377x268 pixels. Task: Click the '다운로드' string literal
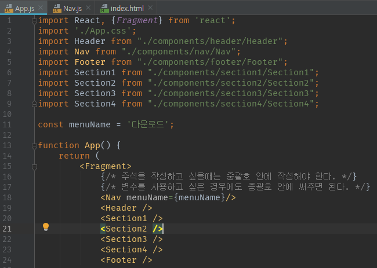point(148,124)
